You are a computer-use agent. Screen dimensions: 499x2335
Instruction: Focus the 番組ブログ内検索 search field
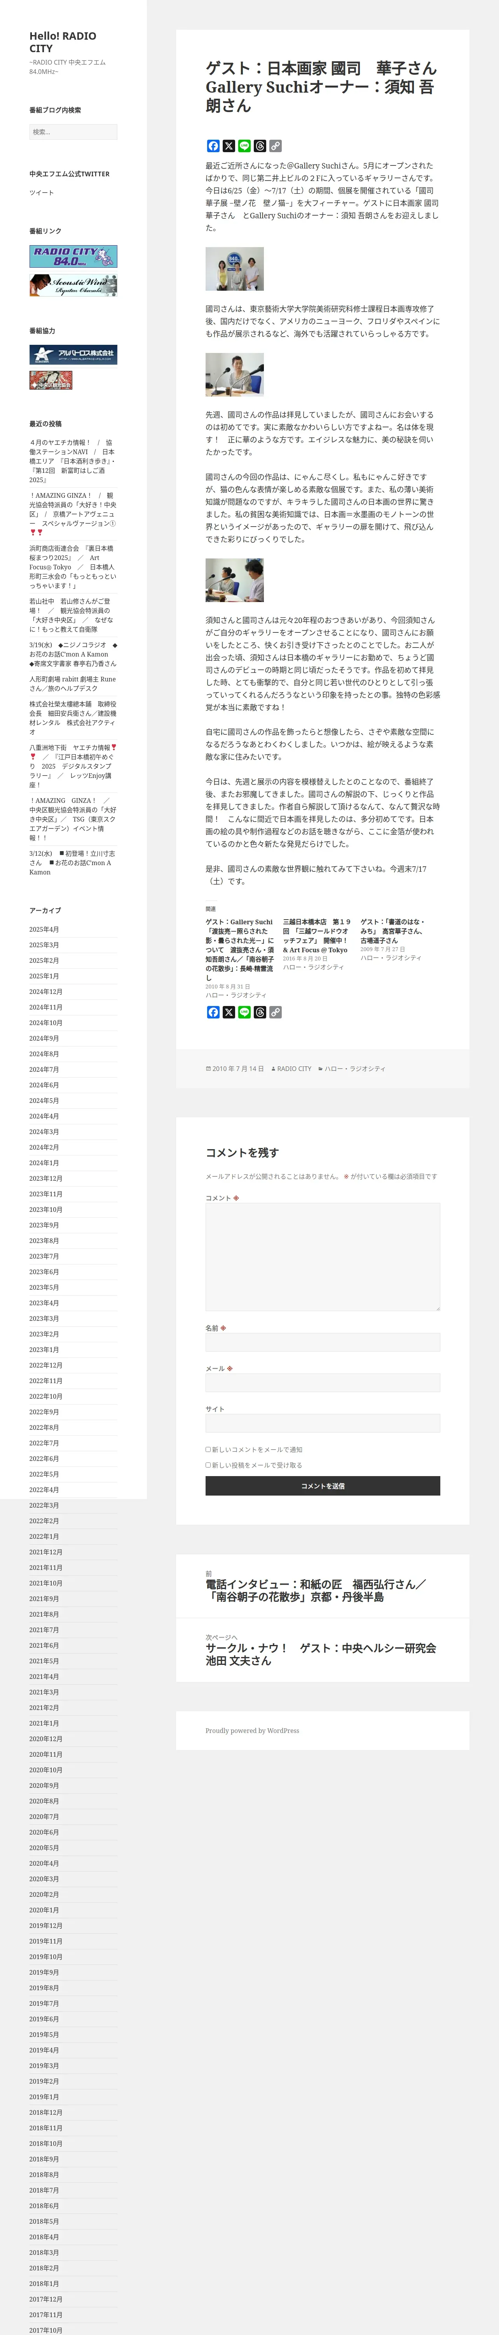tap(73, 132)
